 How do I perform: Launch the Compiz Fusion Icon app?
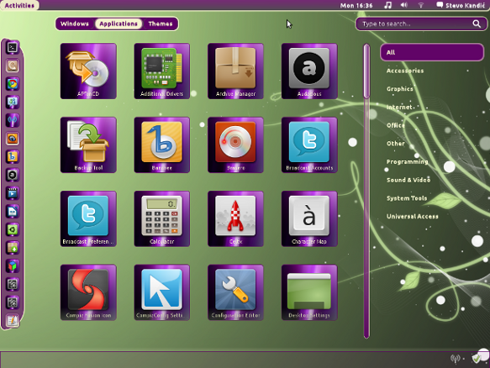coord(88,292)
